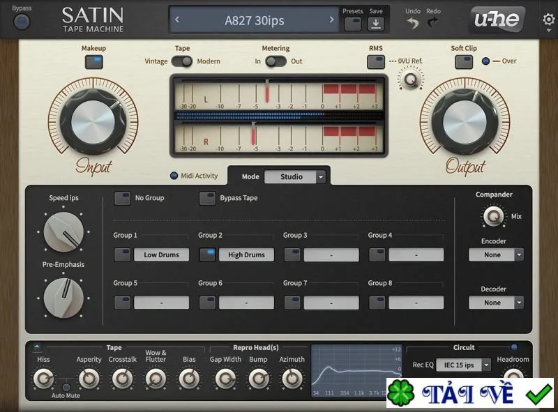This screenshot has height=412, width=558.
Task: Click the Redo arrow
Action: [432, 24]
